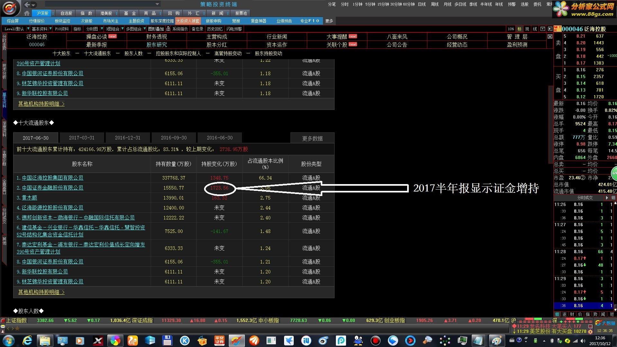
Task: Select the 细 detail tab in the tick panel
Action: [x=557, y=314]
